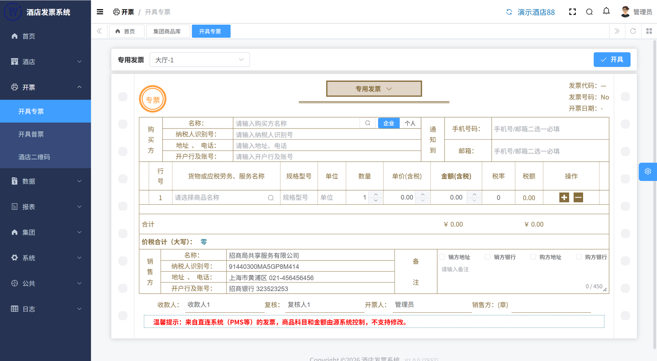Toggle the sidebar collapse hamburger icon
This screenshot has height=361, width=657.
pyautogui.click(x=100, y=12)
